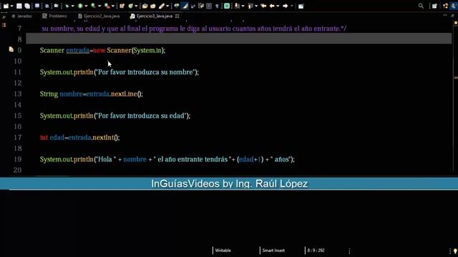Click the Previous Annotation icon

coord(250,6)
